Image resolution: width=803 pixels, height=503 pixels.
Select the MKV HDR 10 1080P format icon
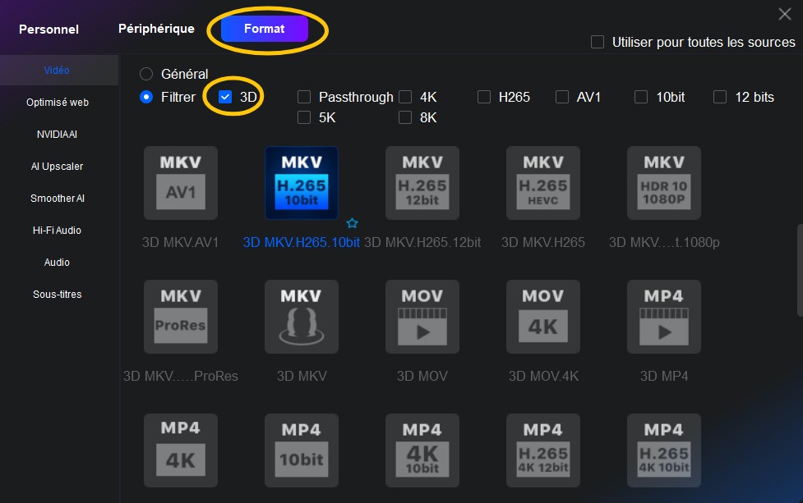(664, 183)
